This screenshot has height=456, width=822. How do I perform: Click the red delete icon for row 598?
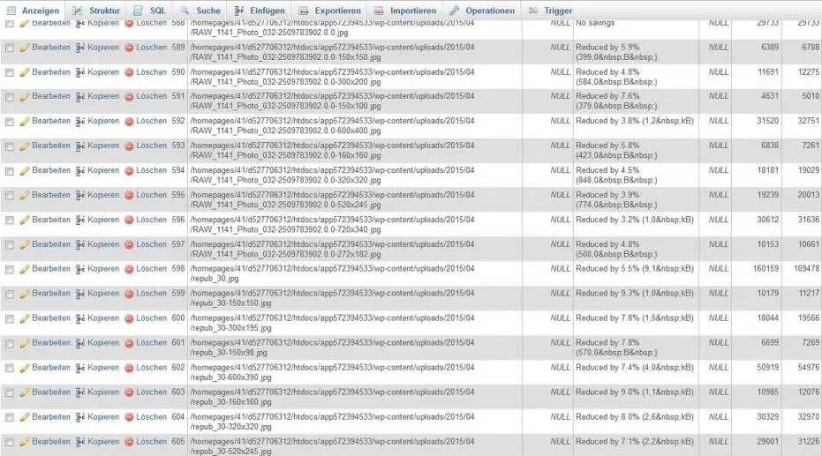(130, 269)
